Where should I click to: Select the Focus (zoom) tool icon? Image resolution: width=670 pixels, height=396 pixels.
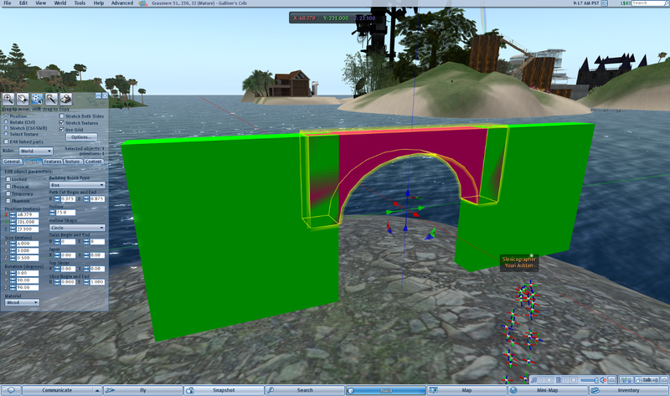[8, 99]
